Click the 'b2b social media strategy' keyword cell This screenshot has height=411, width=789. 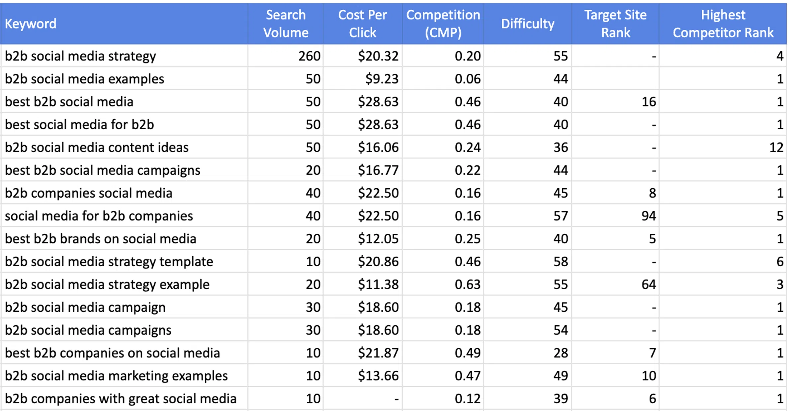(x=124, y=56)
